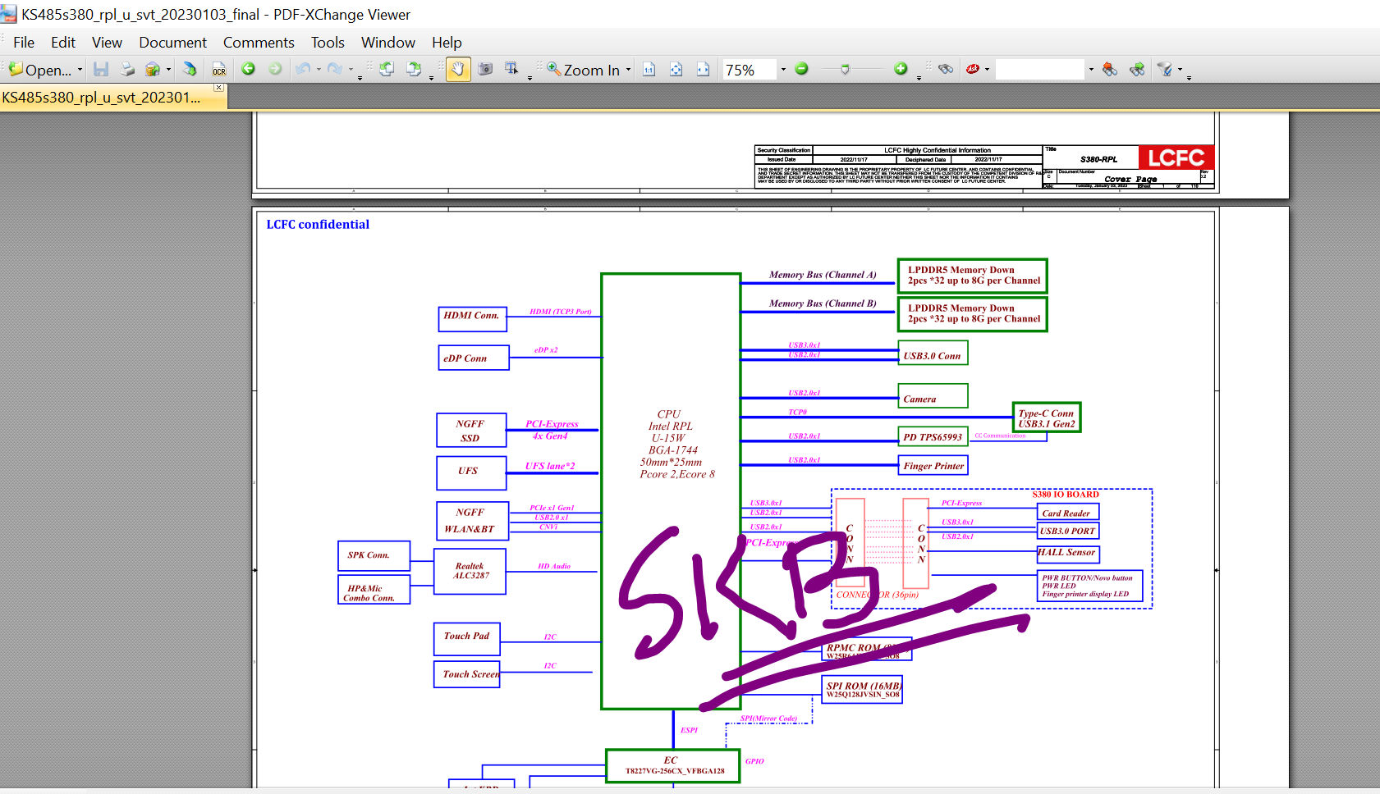Click the Send by e-mail icon
The height and width of the screenshot is (794, 1380).
pyautogui.click(x=152, y=70)
